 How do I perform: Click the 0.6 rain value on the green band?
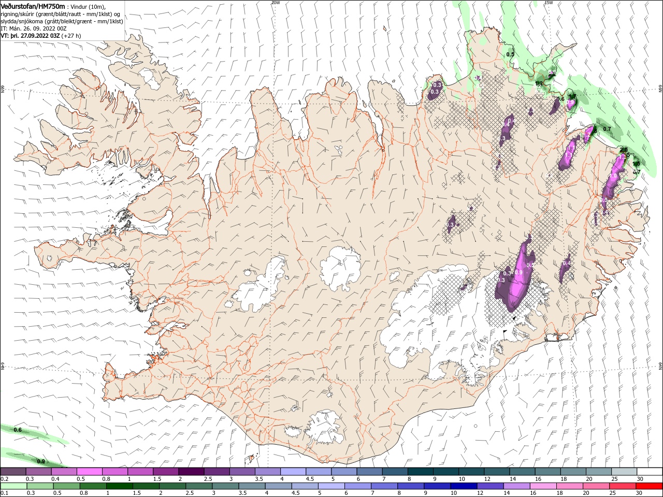tap(18, 430)
